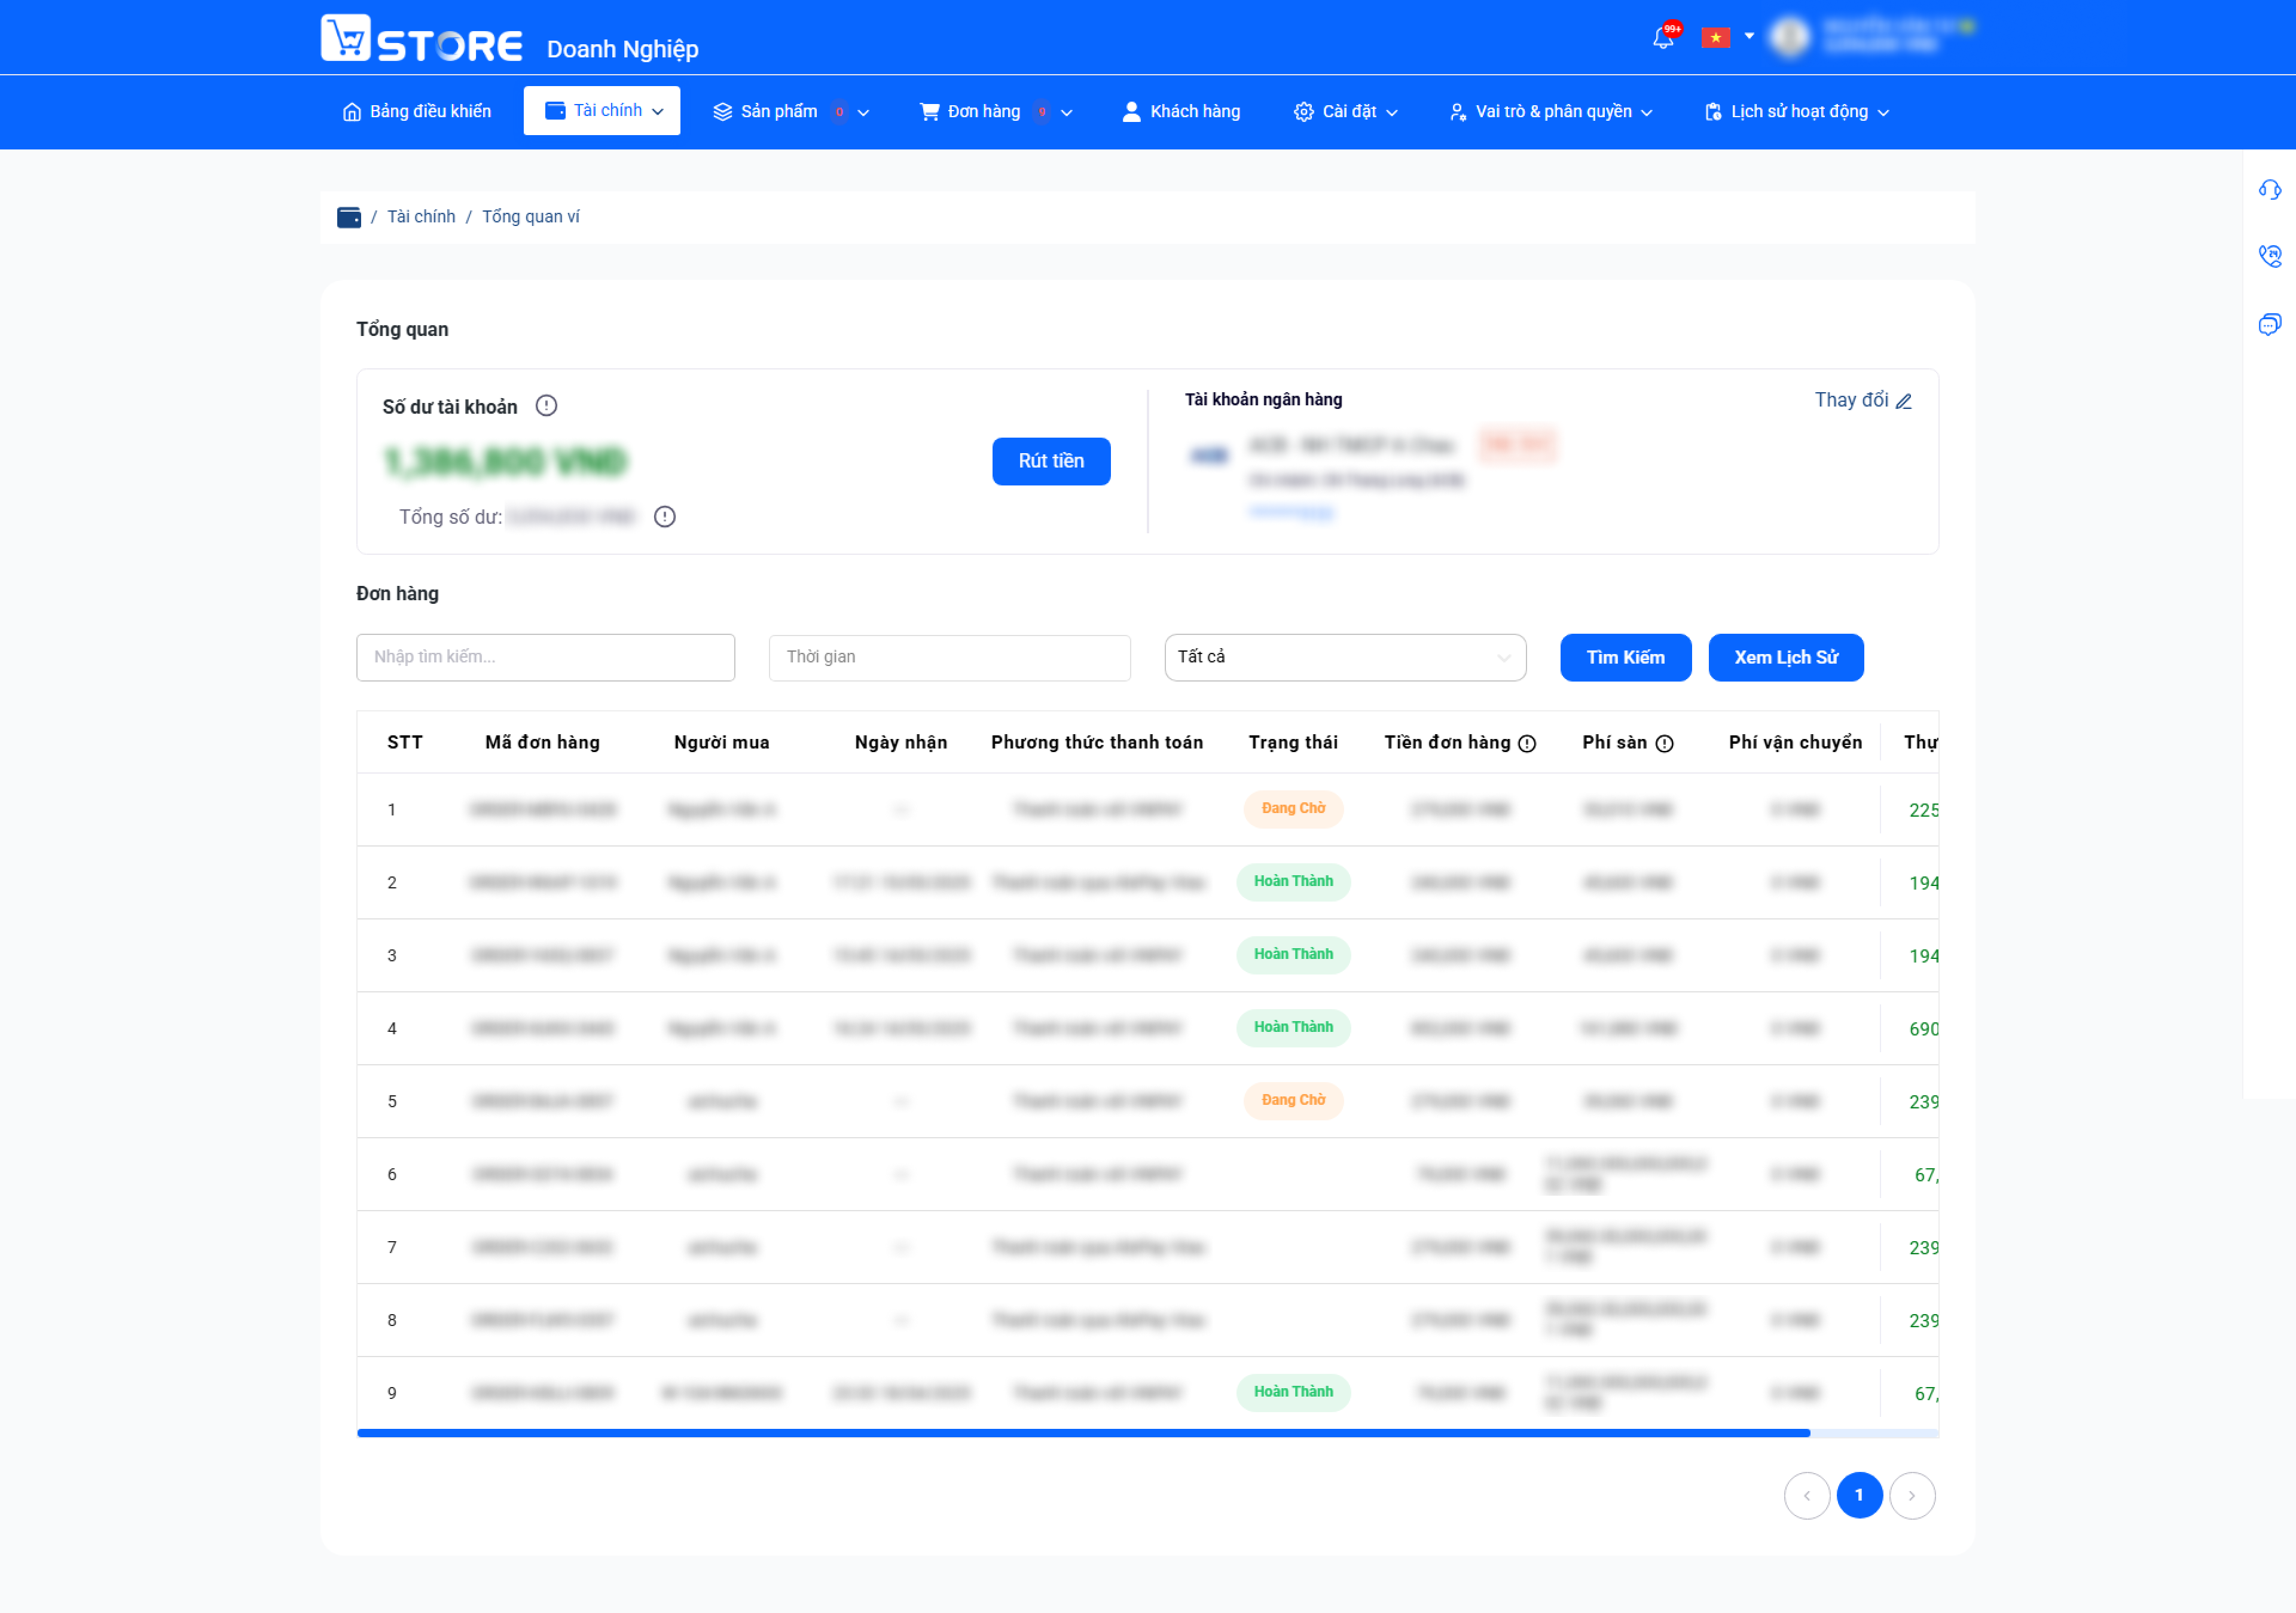Click the info icon in Tiền đơn hàng header

pyautogui.click(x=1527, y=743)
